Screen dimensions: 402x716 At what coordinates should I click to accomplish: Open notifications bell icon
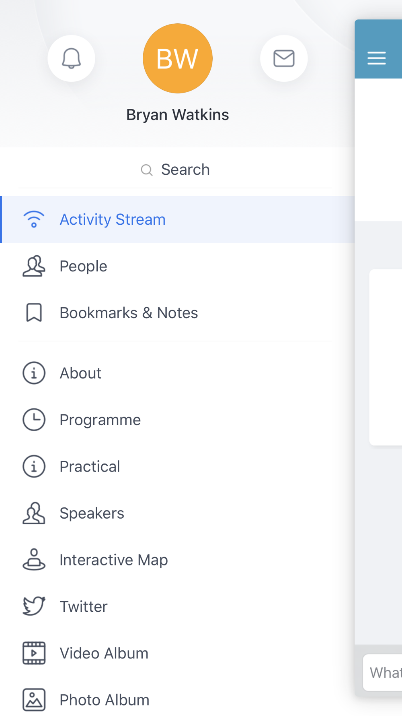click(71, 58)
